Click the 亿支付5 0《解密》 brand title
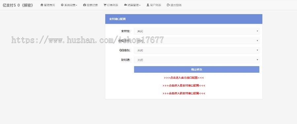The width and height of the screenshot is (297, 124). [18, 5]
